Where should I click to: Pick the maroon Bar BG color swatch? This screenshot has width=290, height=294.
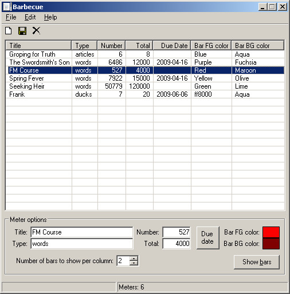pos(271,244)
